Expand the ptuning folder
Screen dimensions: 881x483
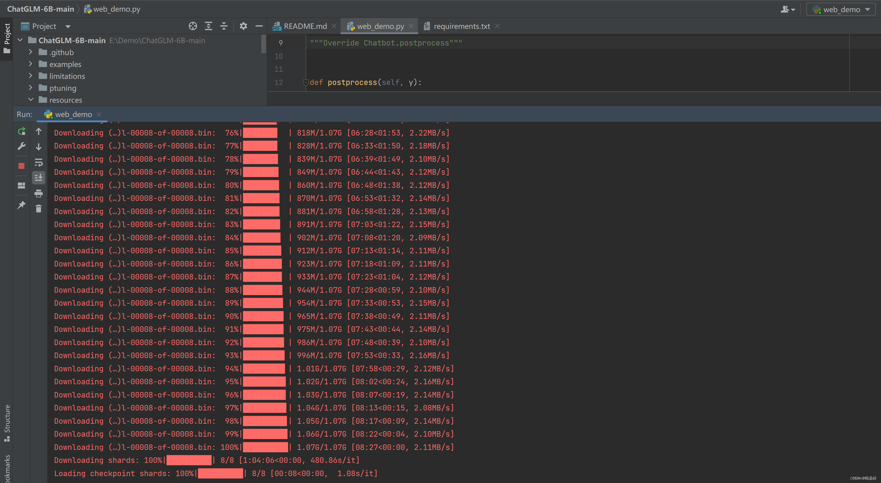pos(30,88)
